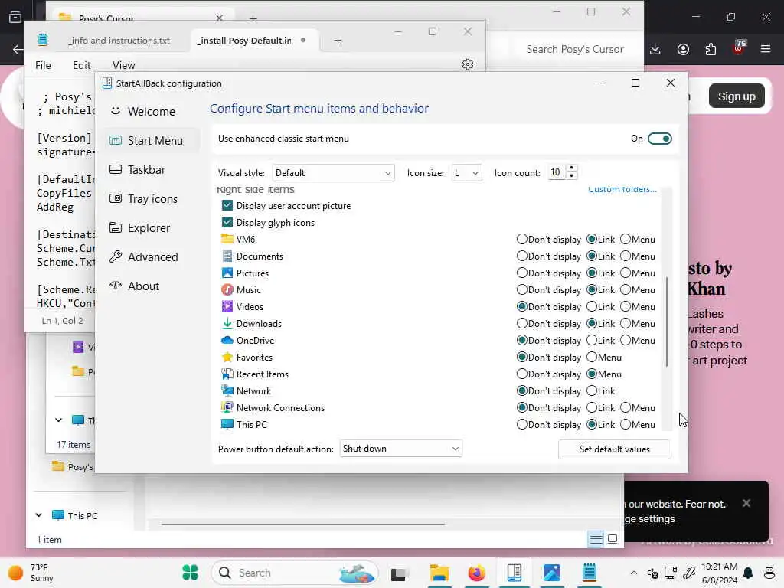
Task: Open Notepad View menu
Action: tap(123, 65)
